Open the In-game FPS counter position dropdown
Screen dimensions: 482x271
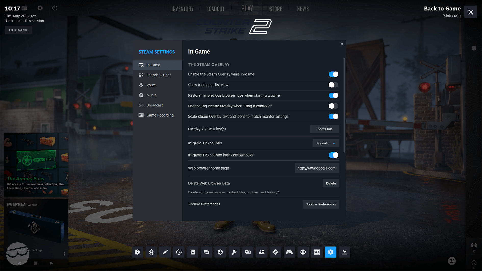pyautogui.click(x=326, y=143)
